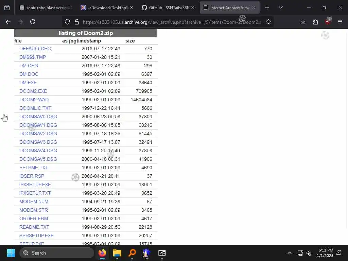Open the MODEM.STR link
This screenshot has width=348, height=261.
(x=34, y=210)
